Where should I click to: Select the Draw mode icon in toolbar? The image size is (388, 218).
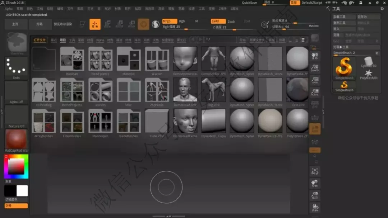[x=95, y=24]
